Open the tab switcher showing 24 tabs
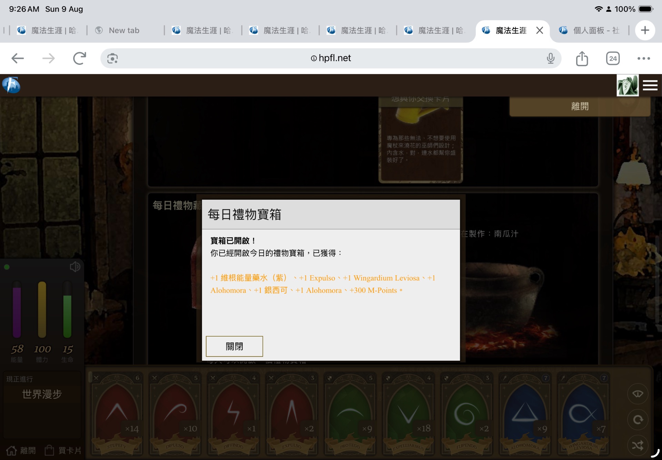The height and width of the screenshot is (460, 662). [613, 58]
